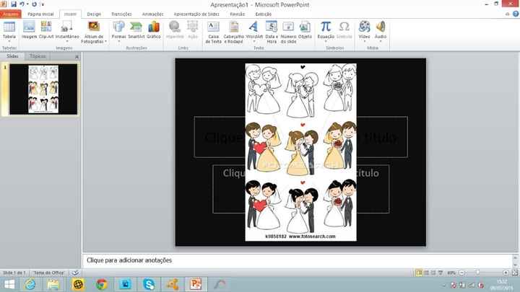Undo the last action
This screenshot has width=520, height=292.
coord(22,4)
